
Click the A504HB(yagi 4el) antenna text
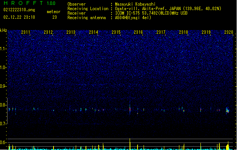click(133, 18)
